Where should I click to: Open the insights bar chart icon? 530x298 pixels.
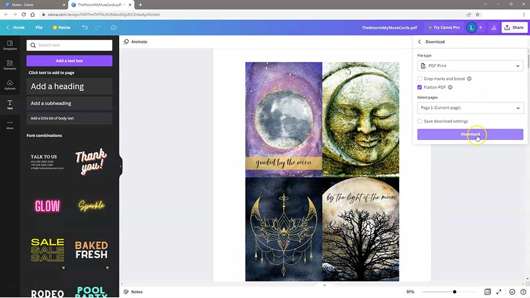coord(494,28)
